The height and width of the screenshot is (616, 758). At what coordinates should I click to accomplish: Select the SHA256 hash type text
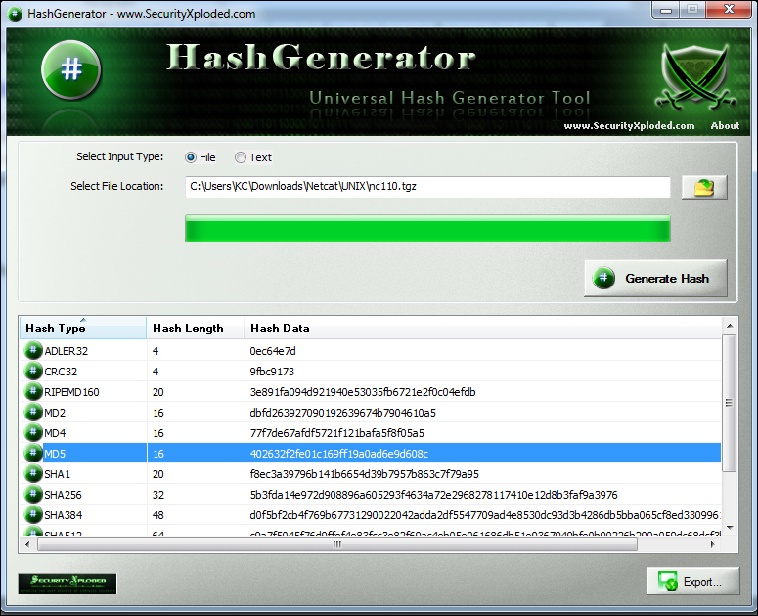63,495
